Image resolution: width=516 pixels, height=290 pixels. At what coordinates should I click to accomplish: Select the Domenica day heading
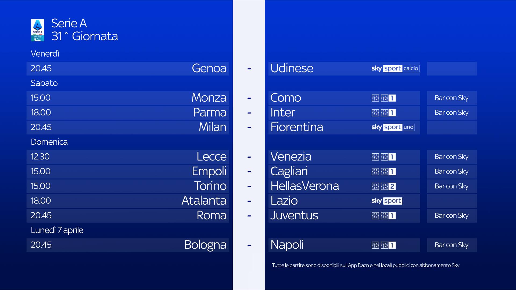click(49, 142)
